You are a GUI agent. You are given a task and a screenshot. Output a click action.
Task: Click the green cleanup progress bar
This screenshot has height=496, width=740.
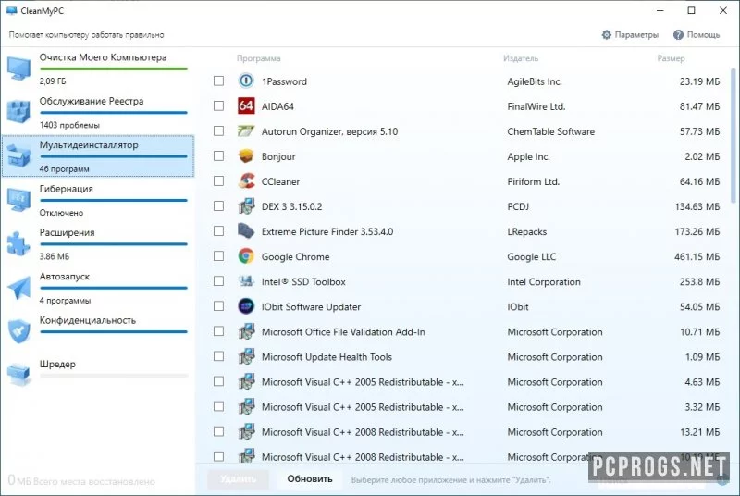[x=114, y=68]
